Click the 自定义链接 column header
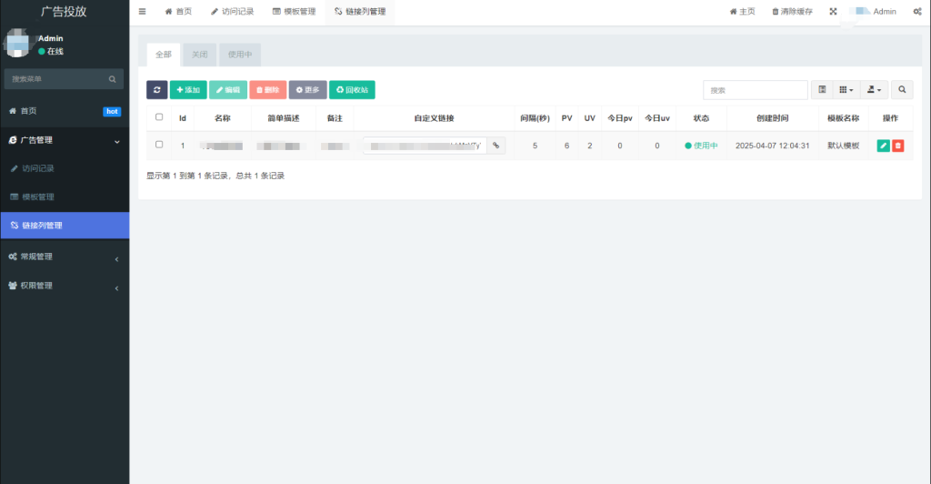Screen dimensions: 931x484 (434, 118)
